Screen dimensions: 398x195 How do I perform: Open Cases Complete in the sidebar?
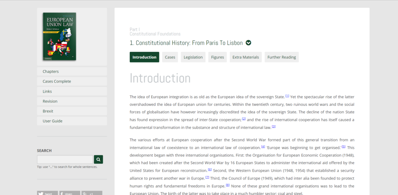coord(72,81)
